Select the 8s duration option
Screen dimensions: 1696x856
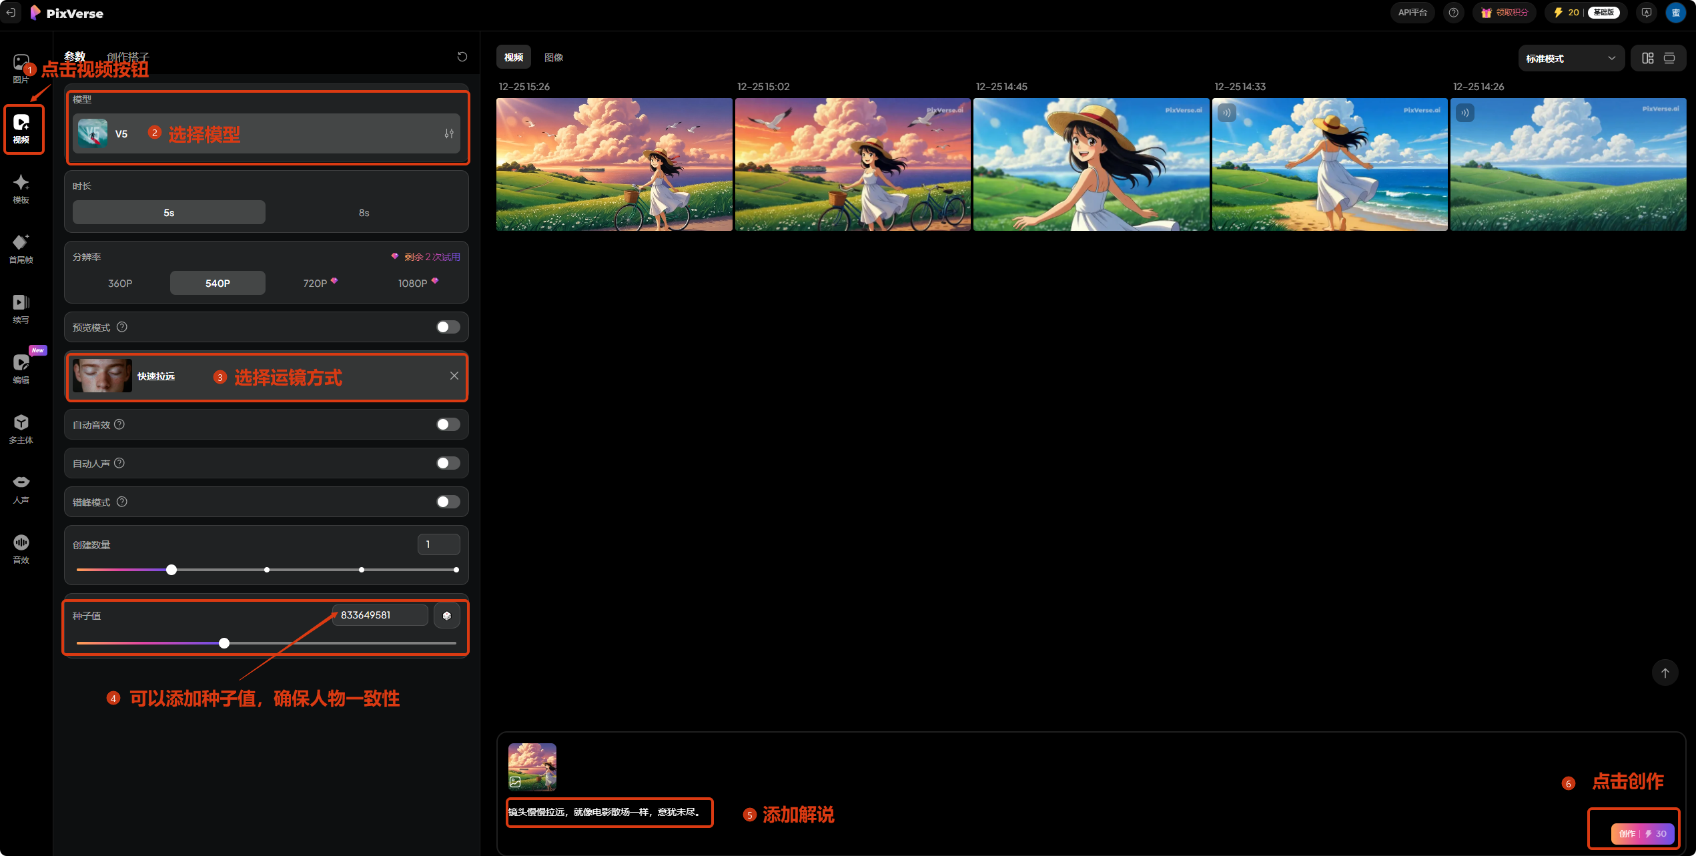[x=364, y=212]
